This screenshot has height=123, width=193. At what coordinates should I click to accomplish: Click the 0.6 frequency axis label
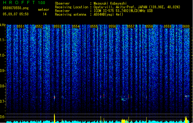point(2,117)
